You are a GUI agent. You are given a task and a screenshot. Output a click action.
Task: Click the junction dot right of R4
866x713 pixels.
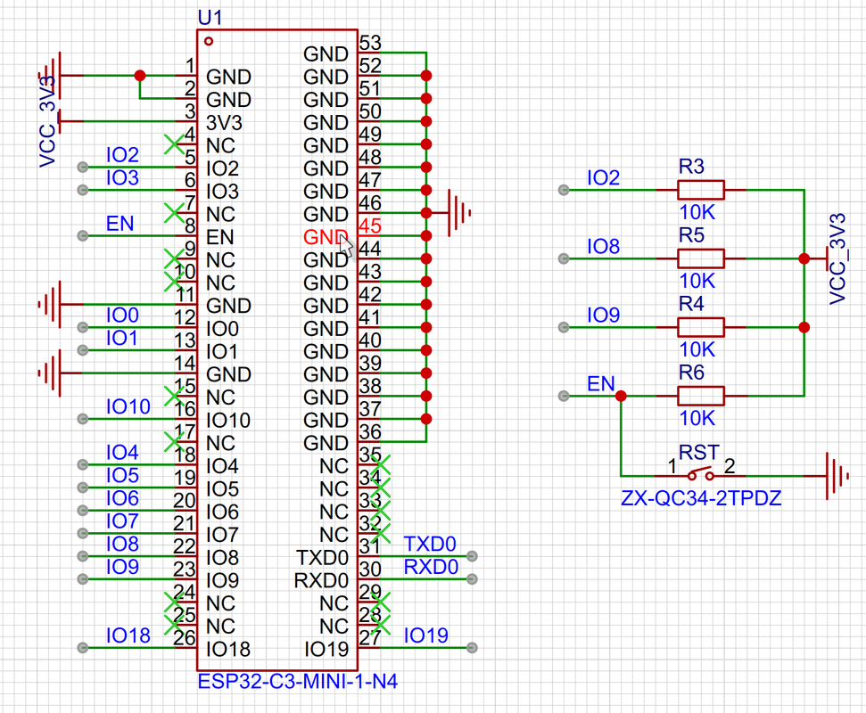[x=804, y=327]
